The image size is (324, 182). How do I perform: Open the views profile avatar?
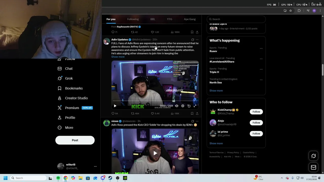[107, 123]
